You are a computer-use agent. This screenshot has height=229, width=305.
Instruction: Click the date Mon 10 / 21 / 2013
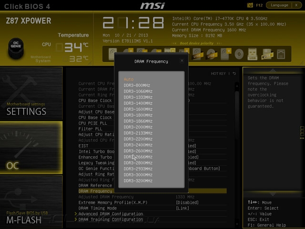tap(125, 35)
